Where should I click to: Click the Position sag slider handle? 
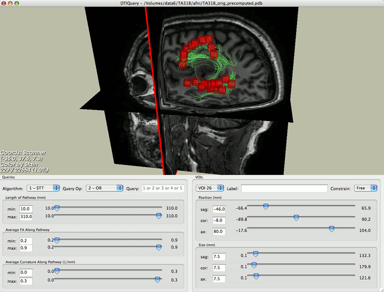(266, 207)
